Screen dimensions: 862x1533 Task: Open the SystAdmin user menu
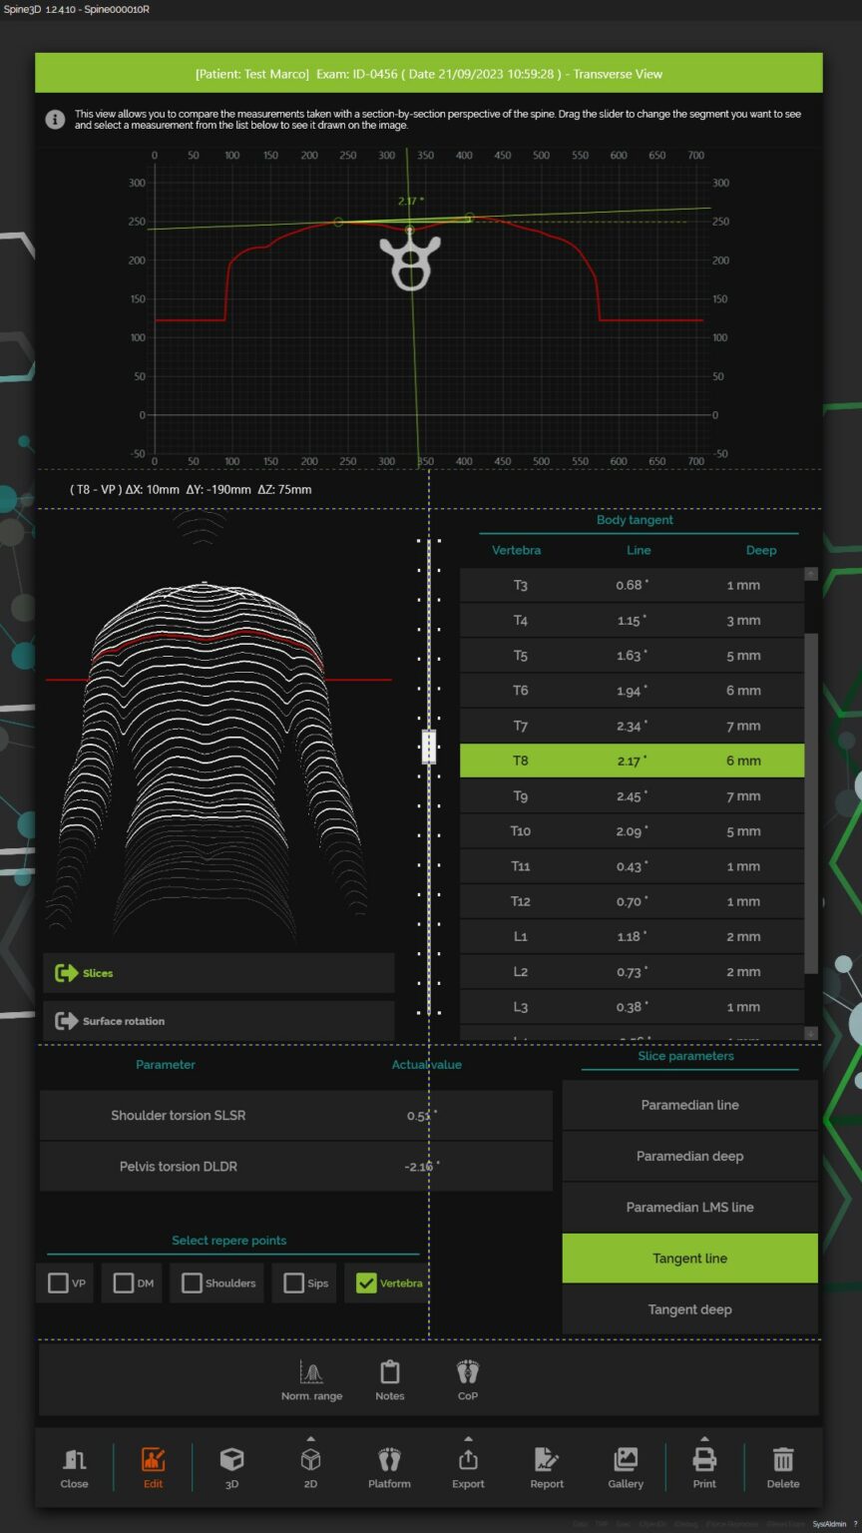[x=831, y=1524]
